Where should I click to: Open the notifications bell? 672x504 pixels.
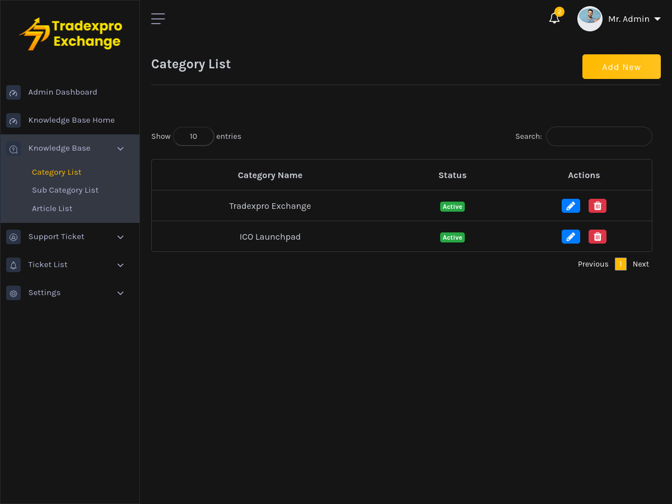[554, 18]
